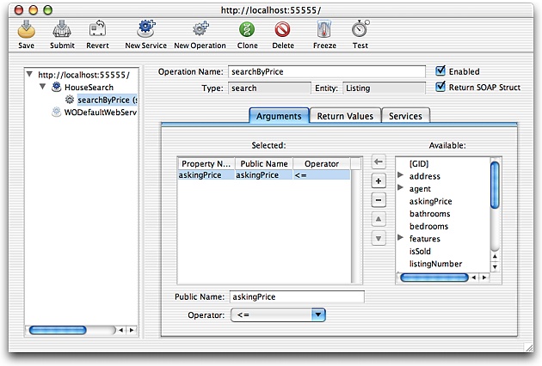Select [GID] in Available list
Viewport: 542px width, 366px height.
coord(419,163)
